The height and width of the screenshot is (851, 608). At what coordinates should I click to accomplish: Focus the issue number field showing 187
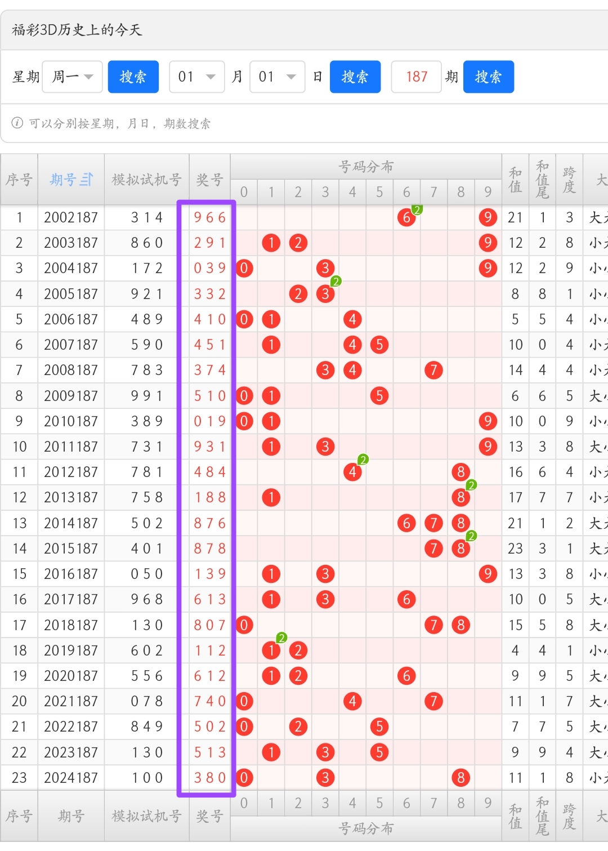point(416,77)
